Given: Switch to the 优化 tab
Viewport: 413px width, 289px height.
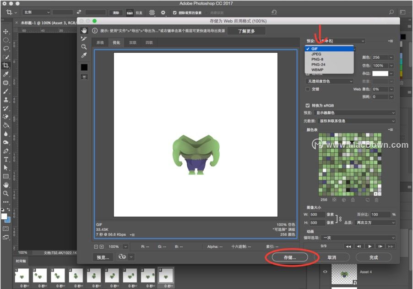Looking at the screenshot, I should click(116, 43).
